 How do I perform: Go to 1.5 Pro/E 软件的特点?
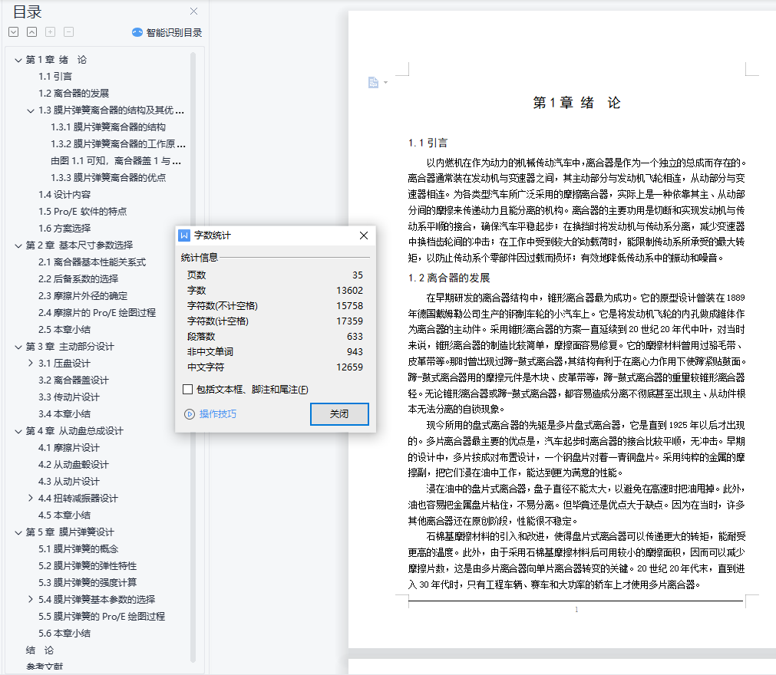coord(83,212)
